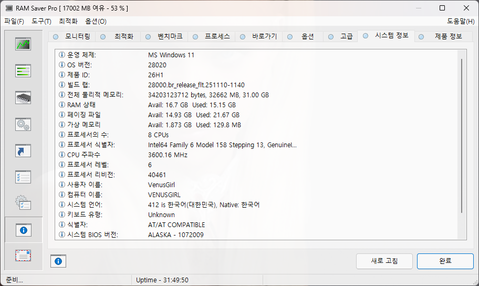Select the VenusGirl user name value
Viewport: 479px width, 286px height.
click(161, 185)
